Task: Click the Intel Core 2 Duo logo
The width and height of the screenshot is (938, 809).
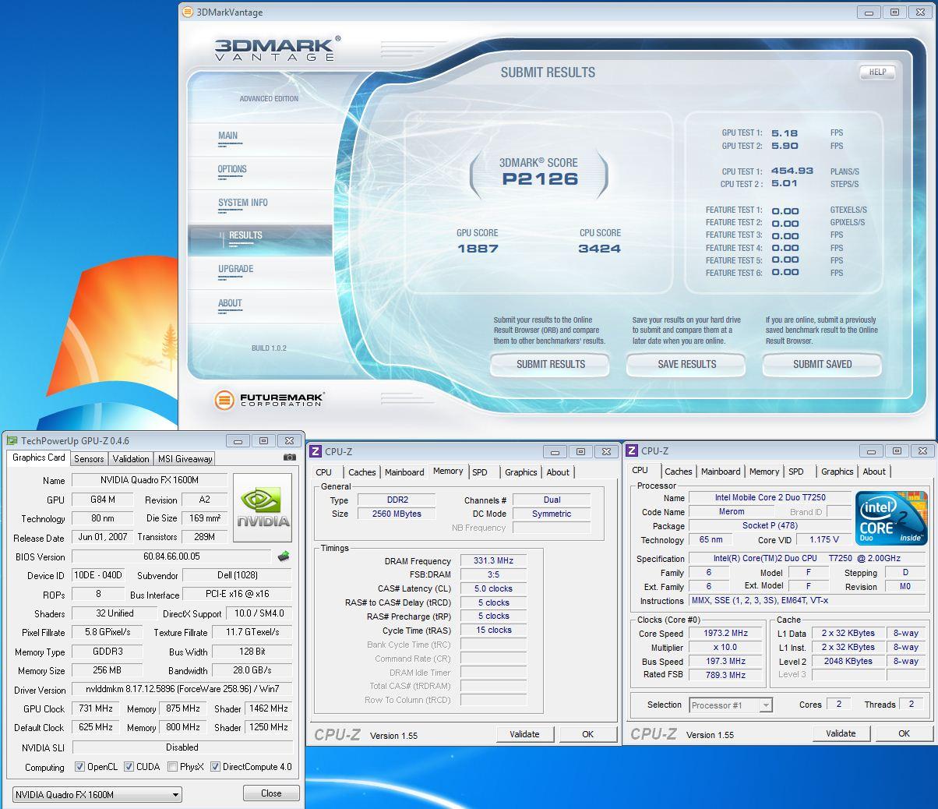Action: [891, 518]
